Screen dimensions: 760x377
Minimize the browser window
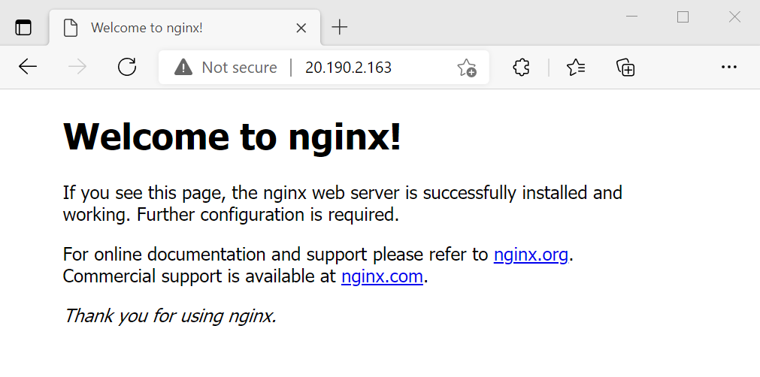(x=631, y=17)
